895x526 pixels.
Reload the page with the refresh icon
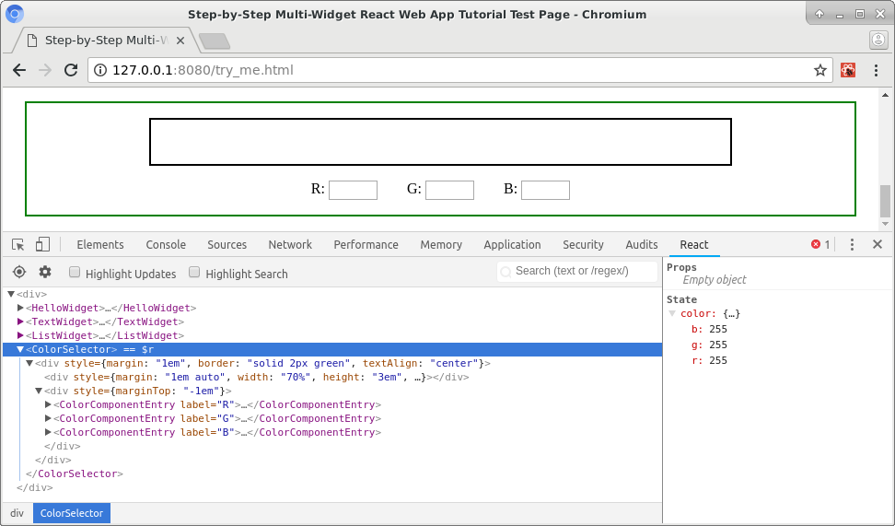[x=71, y=70]
